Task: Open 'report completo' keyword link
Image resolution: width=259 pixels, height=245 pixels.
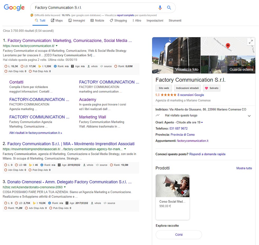Action: point(125,15)
